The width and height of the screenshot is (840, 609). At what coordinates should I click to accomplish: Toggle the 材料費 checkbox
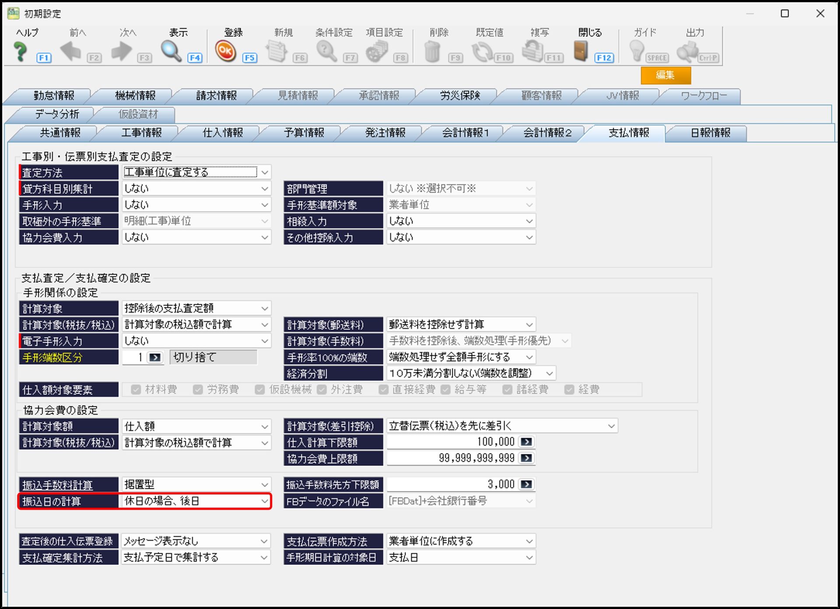tap(136, 390)
